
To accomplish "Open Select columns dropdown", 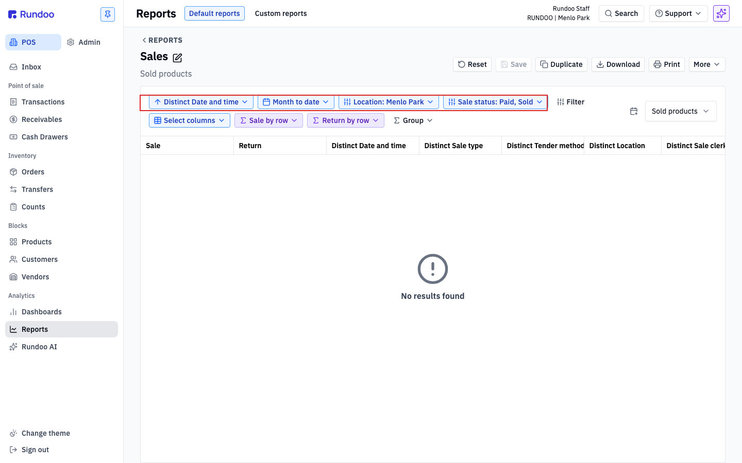I will click(190, 120).
